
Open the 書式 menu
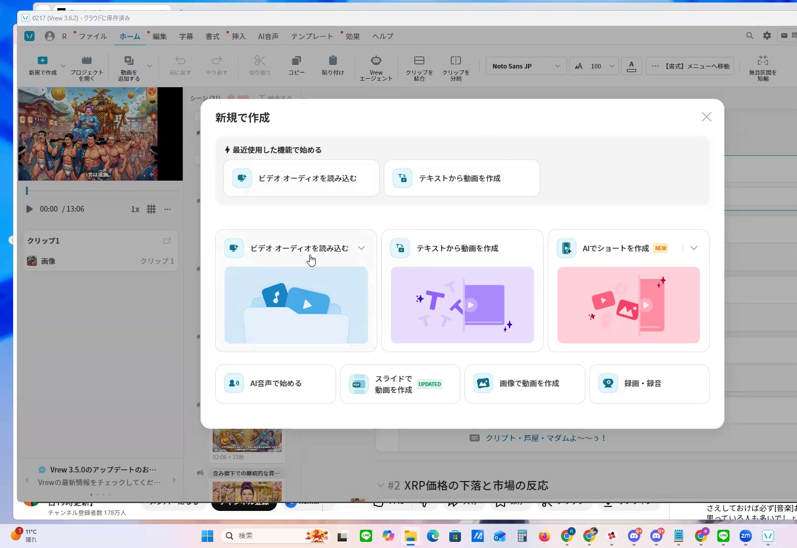click(x=212, y=37)
